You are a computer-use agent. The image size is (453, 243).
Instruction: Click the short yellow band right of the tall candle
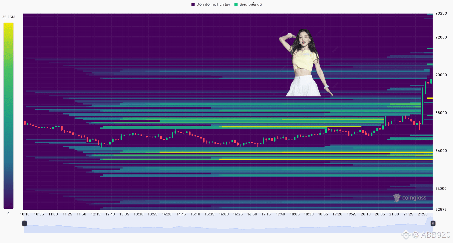(430, 98)
